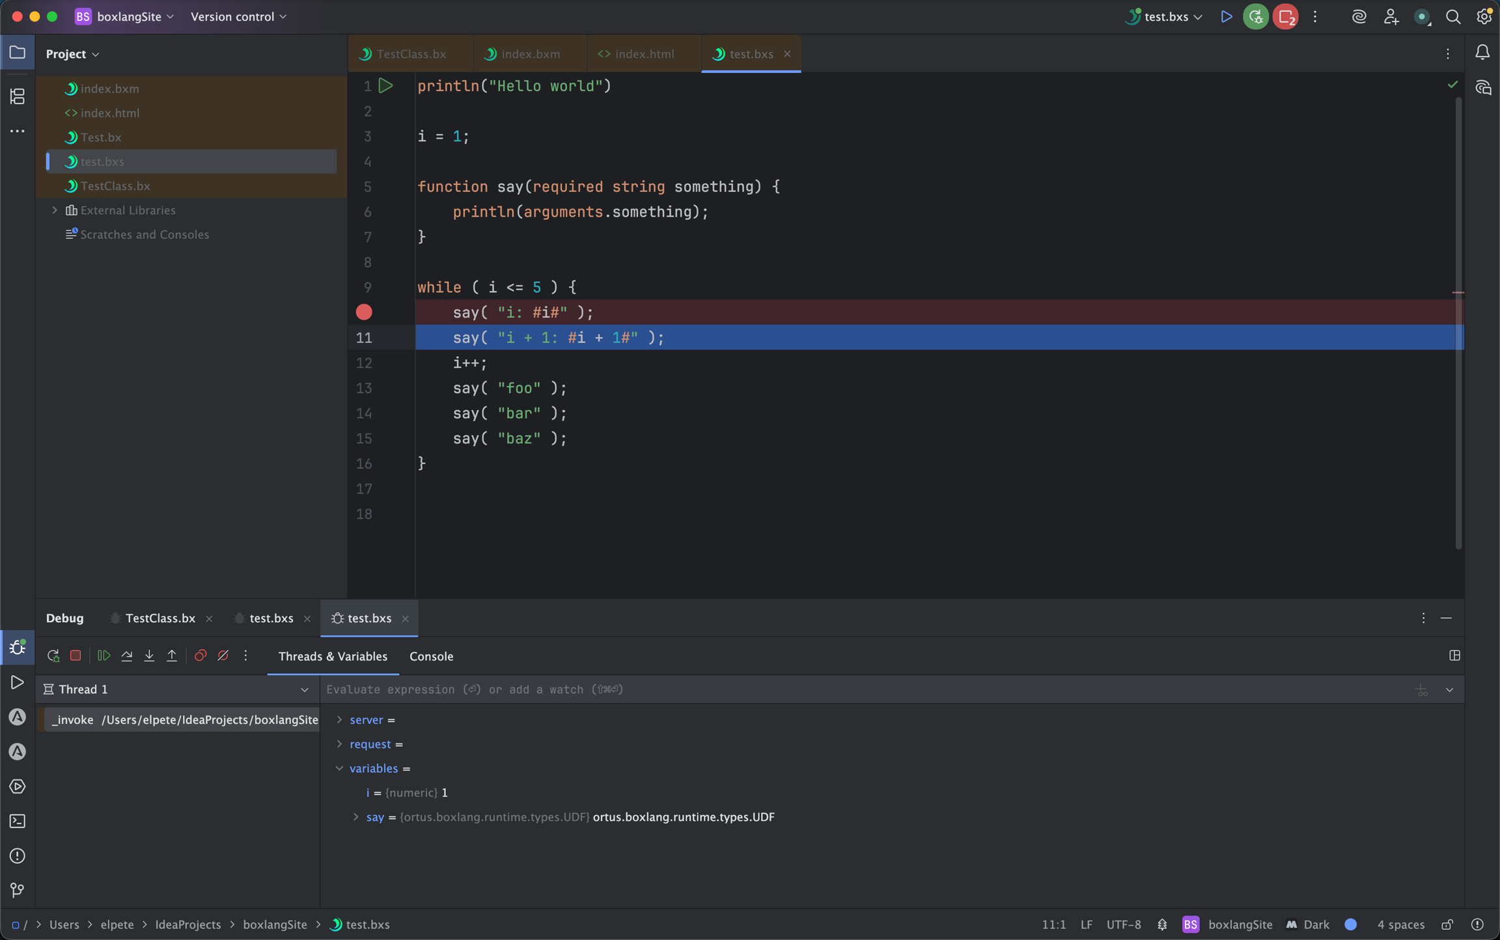Open the Problems tool window icon
This screenshot has height=940, width=1500.
point(17,856)
